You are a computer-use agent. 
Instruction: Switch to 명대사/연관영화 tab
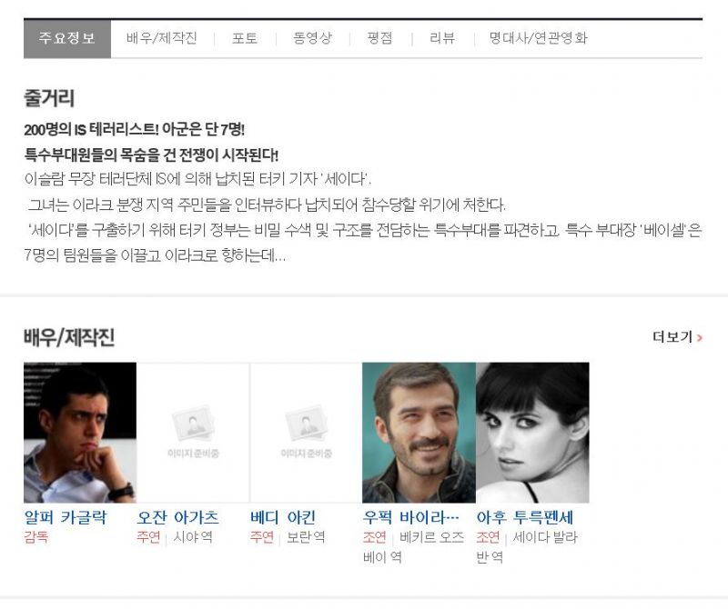point(539,38)
